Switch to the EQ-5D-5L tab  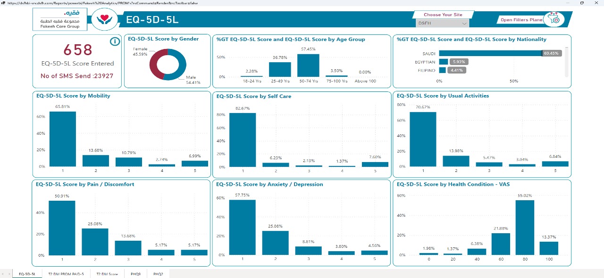pyautogui.click(x=27, y=274)
